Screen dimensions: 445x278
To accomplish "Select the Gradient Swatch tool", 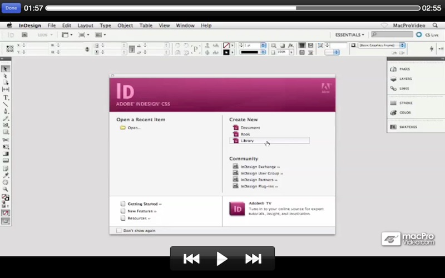I will [x=6, y=154].
